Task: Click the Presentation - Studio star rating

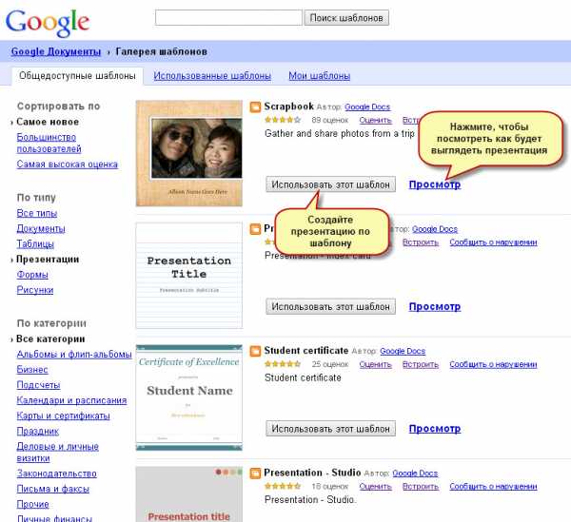Action: pyautogui.click(x=283, y=486)
